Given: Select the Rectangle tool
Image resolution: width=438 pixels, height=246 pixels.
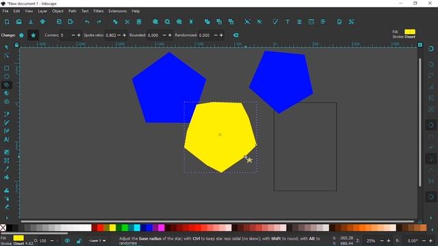Looking at the screenshot, I should pos(7,68).
